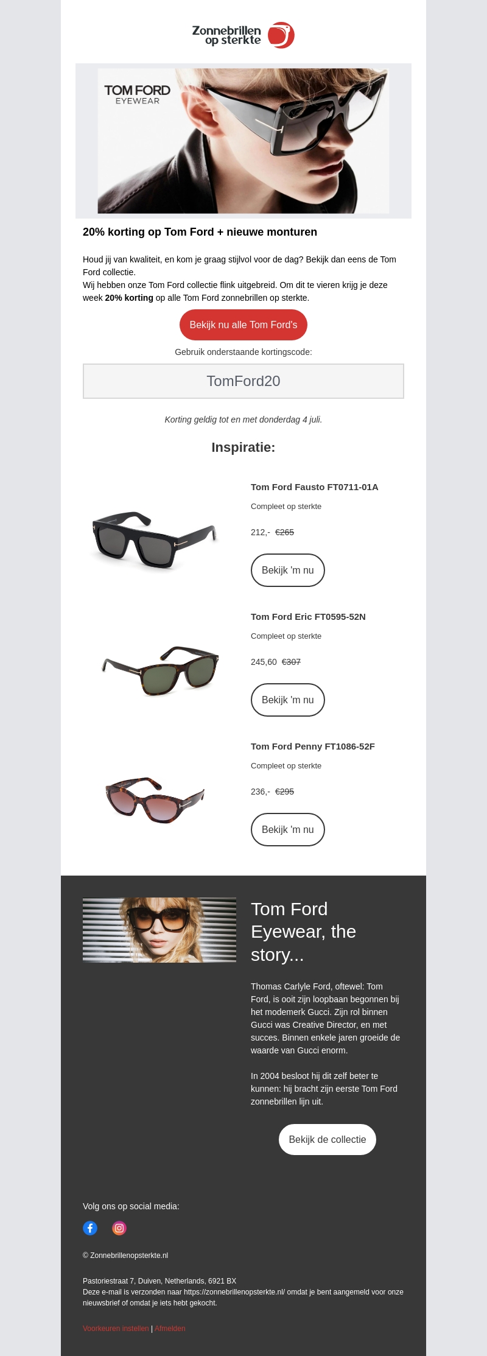Viewport: 487px width, 1356px height.
Task: Click the 'Tom Ford Eyewear, the story...' heading
Action: coord(303,932)
